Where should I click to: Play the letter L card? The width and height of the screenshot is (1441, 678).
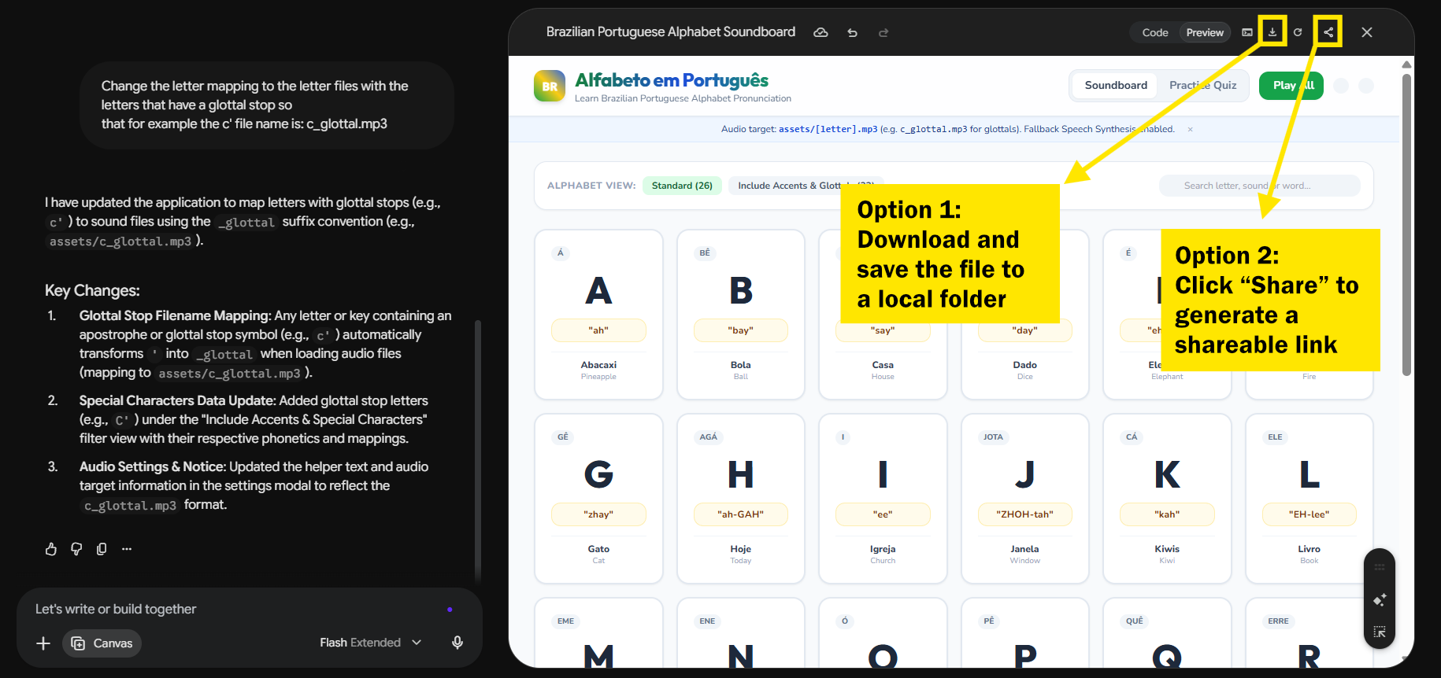(x=1309, y=499)
